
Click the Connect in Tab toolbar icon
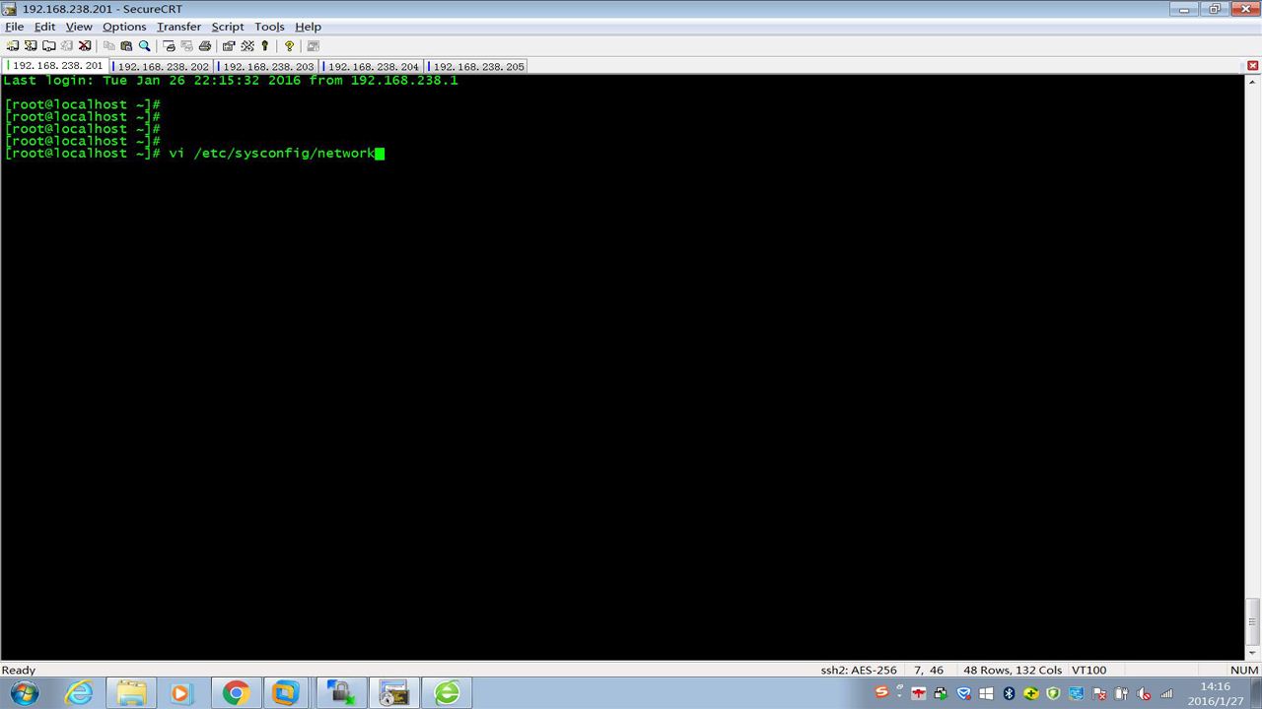[49, 45]
